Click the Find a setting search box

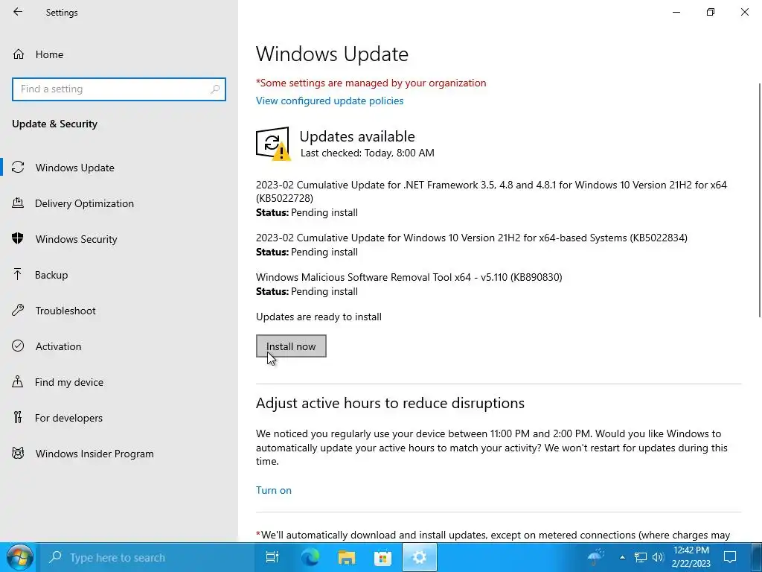coord(119,89)
